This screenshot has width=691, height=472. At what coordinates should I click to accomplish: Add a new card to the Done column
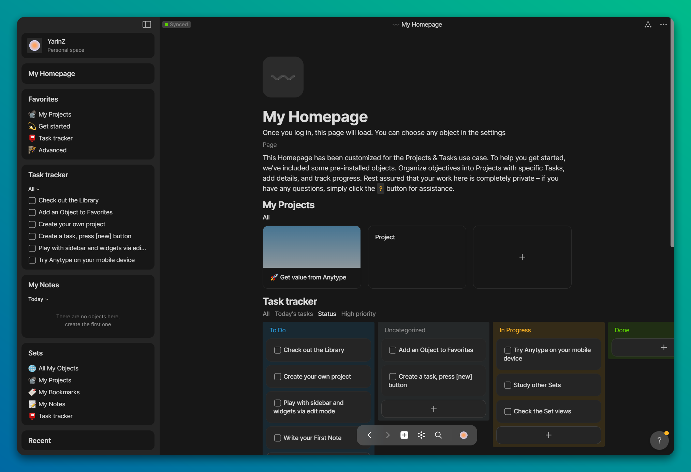point(663,348)
